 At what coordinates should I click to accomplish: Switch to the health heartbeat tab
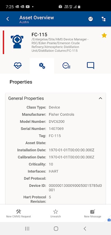click(18, 66)
